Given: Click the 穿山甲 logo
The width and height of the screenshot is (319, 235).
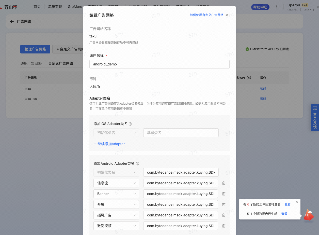Looking at the screenshot, I should point(9,7).
